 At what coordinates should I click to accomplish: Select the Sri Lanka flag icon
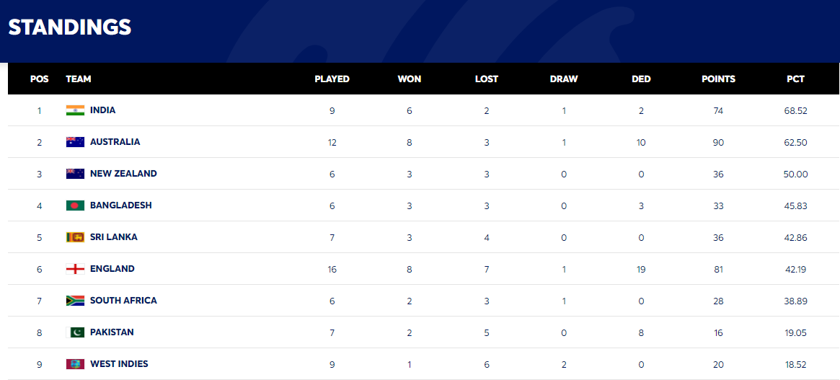point(75,237)
